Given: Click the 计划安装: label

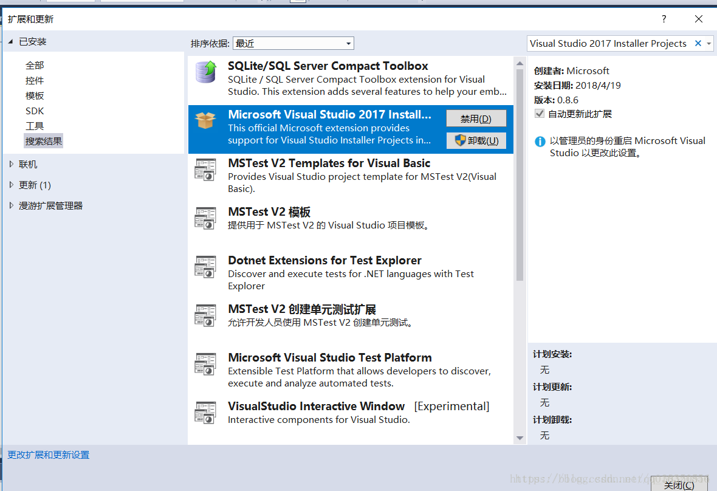Looking at the screenshot, I should (x=552, y=354).
